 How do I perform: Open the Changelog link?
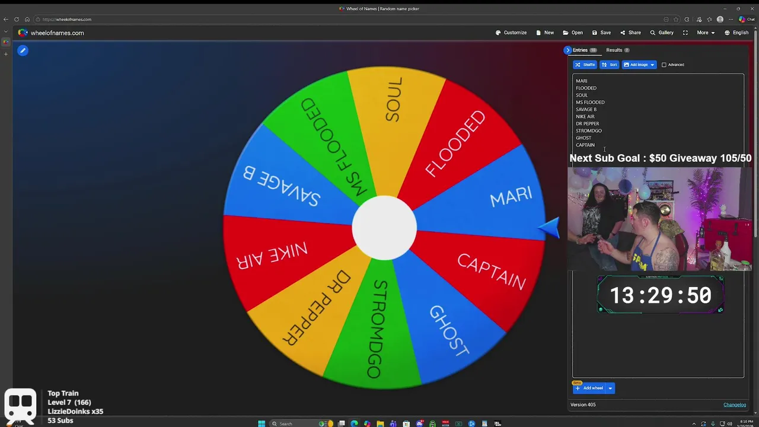click(735, 405)
